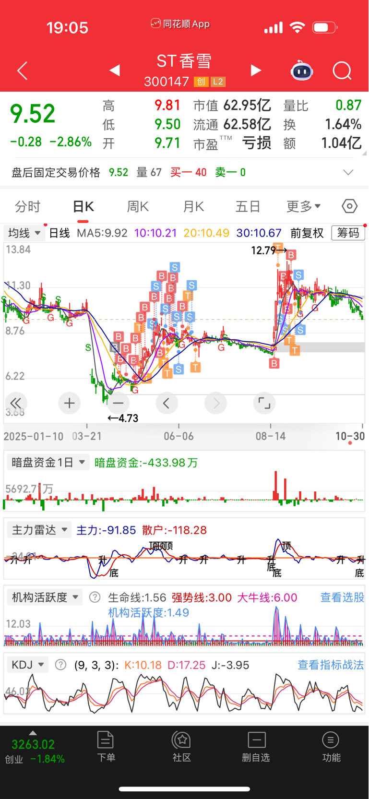Image resolution: width=369 pixels, height=799 pixels.
Task: Tap the 买一 40 bid quote
Action: pyautogui.click(x=189, y=172)
